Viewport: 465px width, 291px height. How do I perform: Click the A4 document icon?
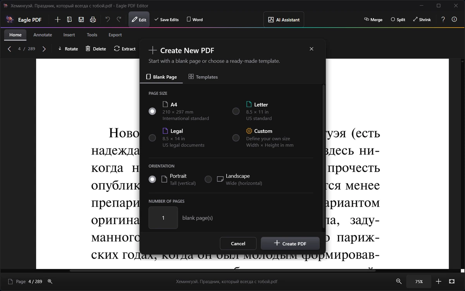pos(165,104)
